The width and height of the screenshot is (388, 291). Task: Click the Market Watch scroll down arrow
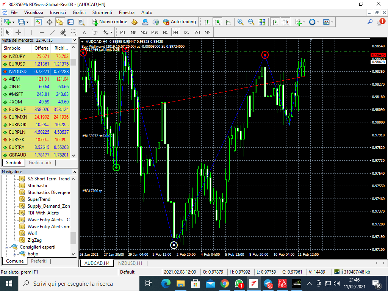[73, 156]
